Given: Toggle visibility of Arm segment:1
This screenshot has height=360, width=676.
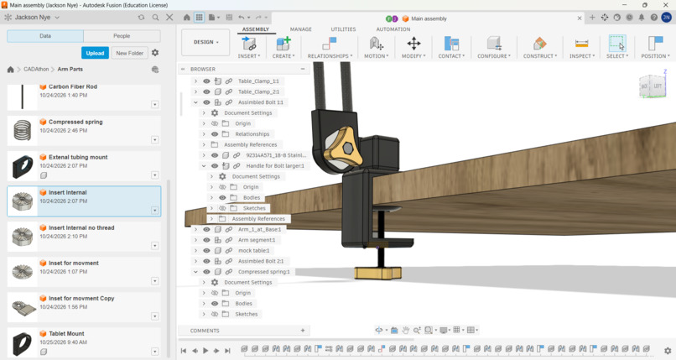Looking at the screenshot, I should coord(206,240).
